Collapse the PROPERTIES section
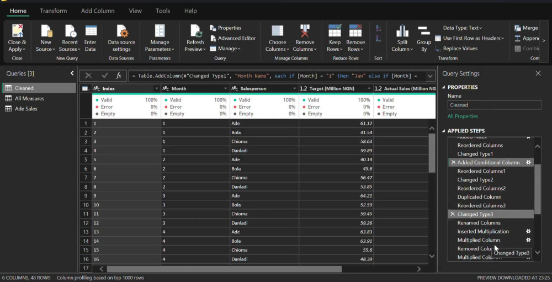Screen dimensions: 552x282 444,87
